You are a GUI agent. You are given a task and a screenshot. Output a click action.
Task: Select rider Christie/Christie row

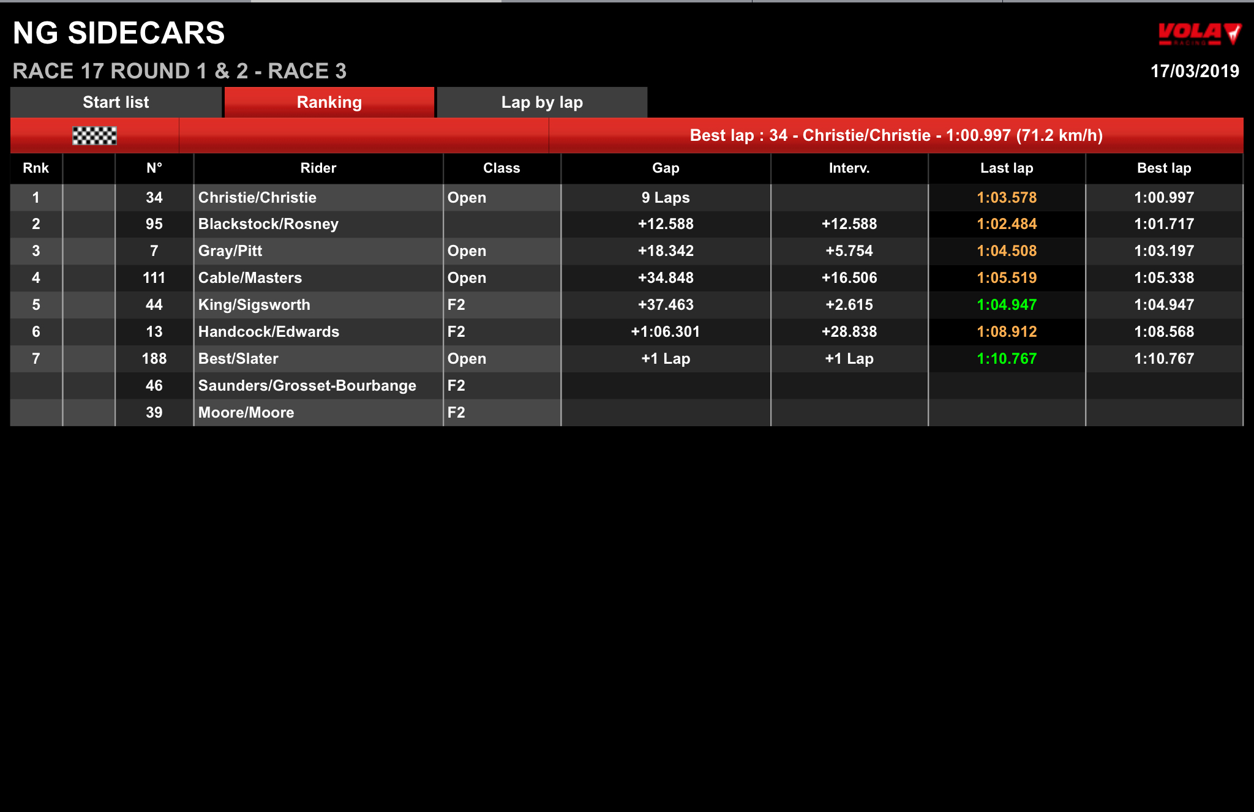coord(626,198)
